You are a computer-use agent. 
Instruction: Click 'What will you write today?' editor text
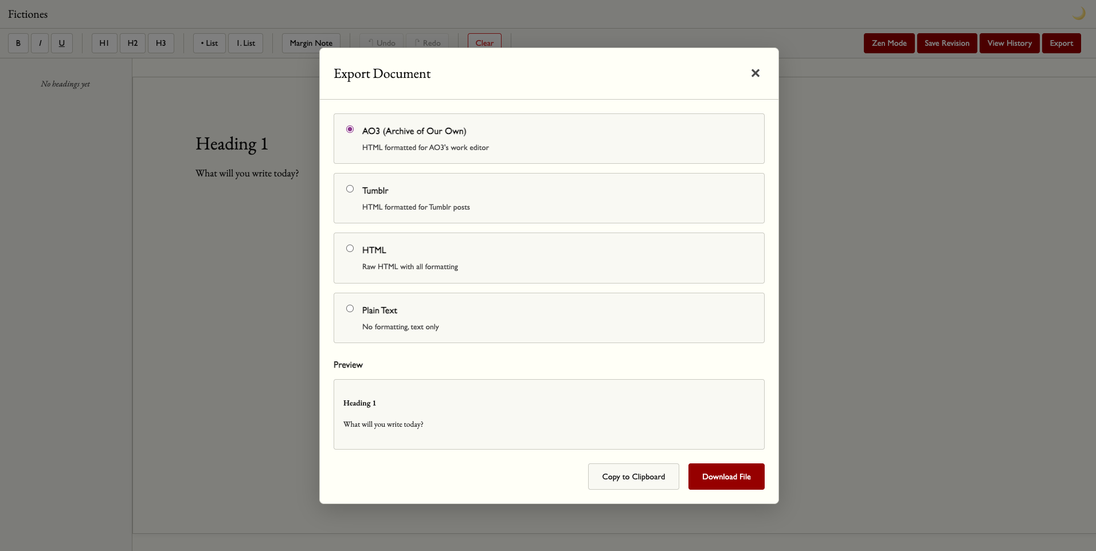[247, 174]
